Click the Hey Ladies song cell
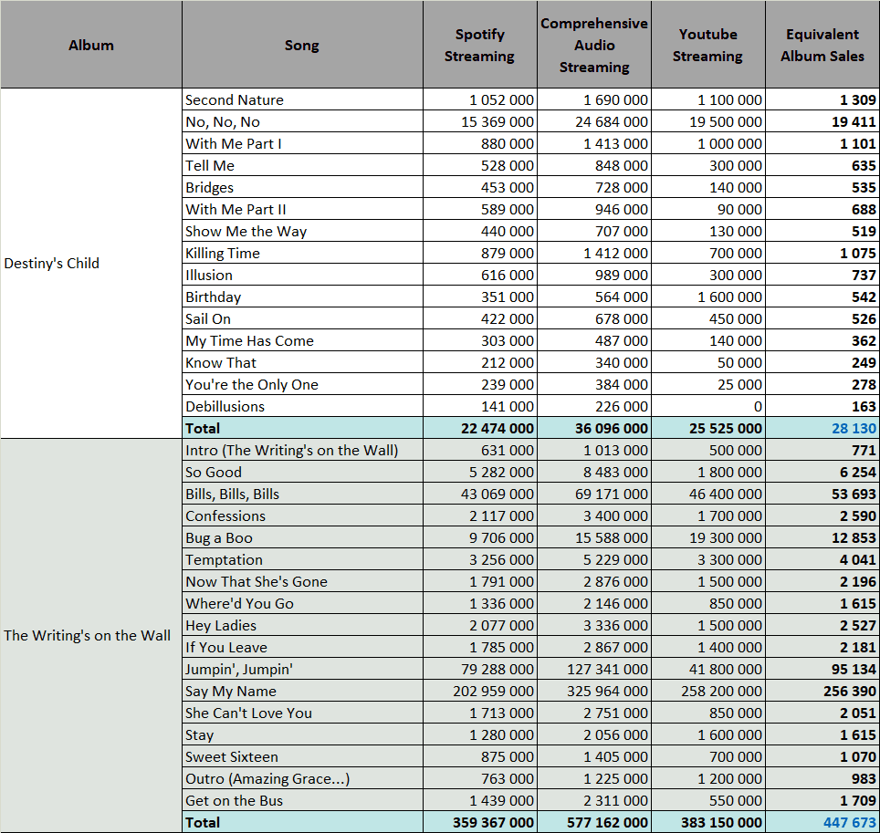 (302, 624)
